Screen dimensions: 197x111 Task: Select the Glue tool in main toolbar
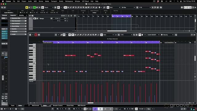coord(78,7)
